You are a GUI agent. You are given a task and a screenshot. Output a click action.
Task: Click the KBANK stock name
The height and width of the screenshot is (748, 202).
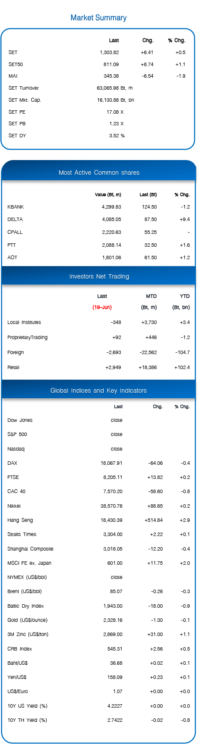click(15, 207)
